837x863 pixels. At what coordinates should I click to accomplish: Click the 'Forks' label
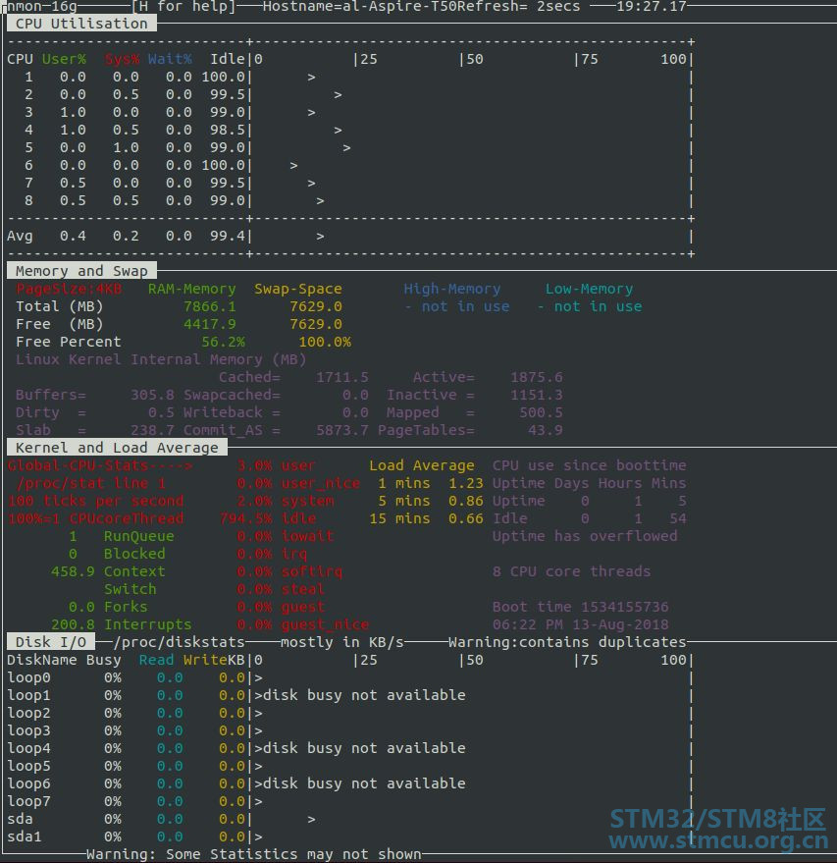click(126, 607)
